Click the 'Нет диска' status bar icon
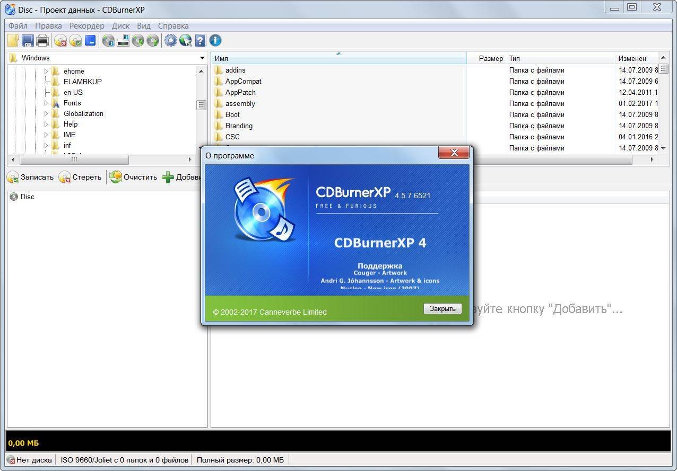Screen dimensions: 677x471 [11, 460]
